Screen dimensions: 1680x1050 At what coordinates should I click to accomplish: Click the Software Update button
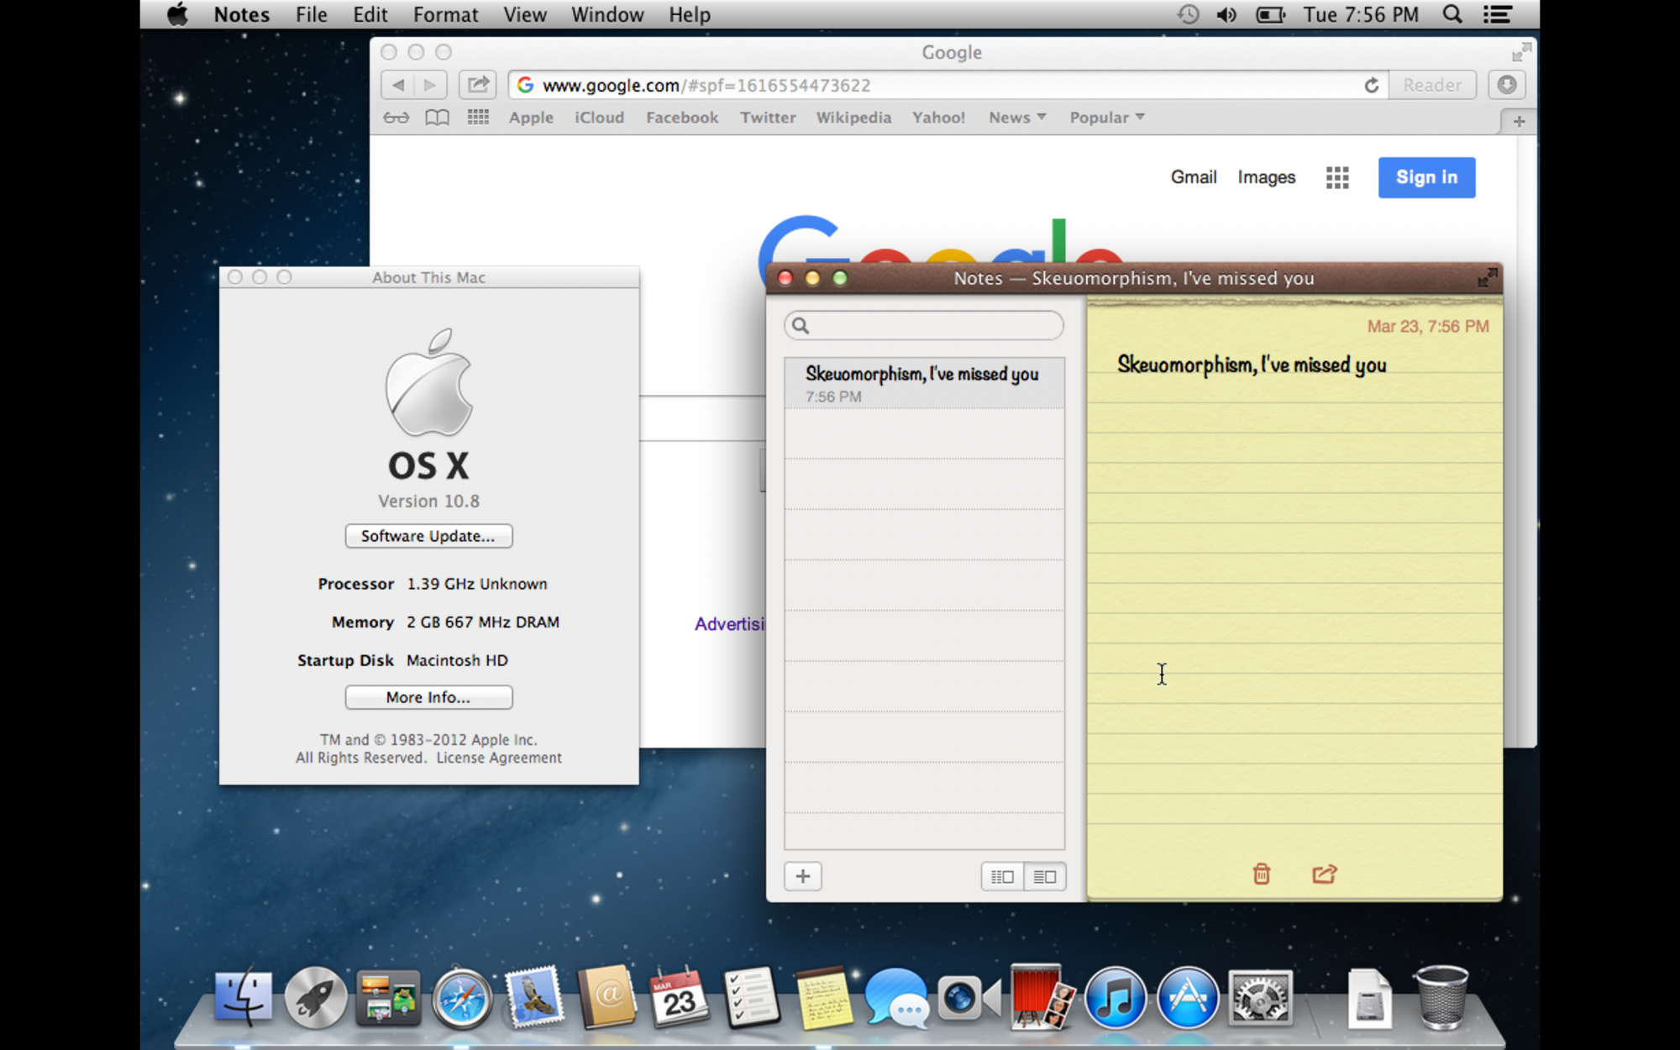[x=428, y=536]
